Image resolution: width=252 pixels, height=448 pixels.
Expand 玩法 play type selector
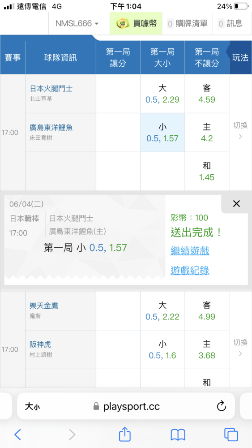(240, 57)
